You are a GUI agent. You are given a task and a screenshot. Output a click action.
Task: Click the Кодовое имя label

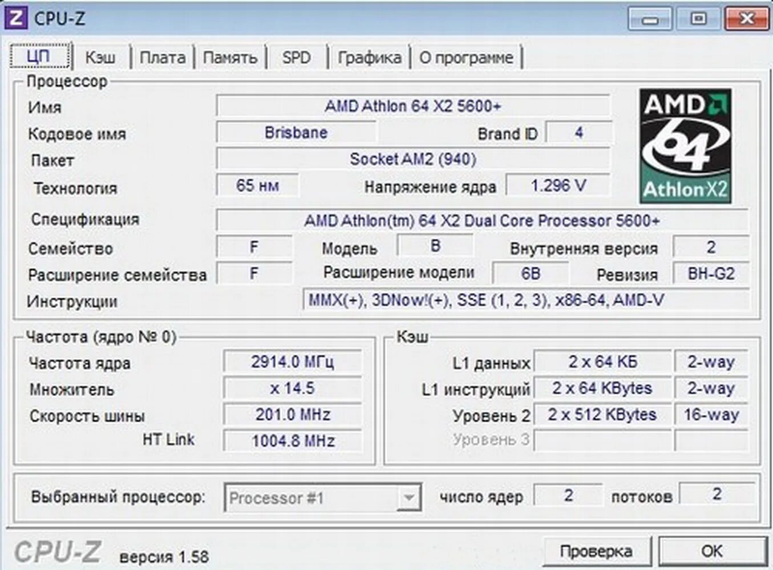click(77, 135)
